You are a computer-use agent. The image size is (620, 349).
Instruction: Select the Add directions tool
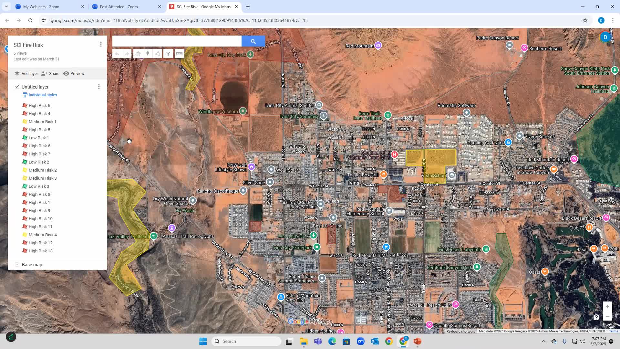click(168, 54)
